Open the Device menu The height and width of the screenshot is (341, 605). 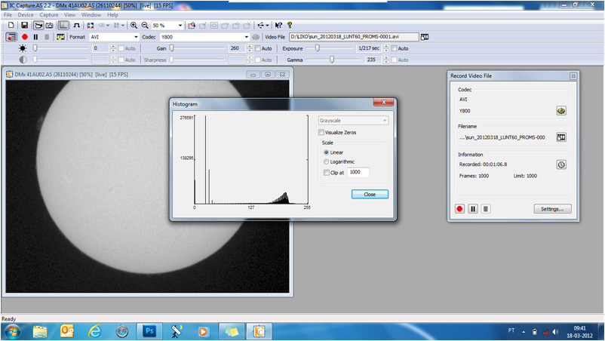(x=26, y=14)
